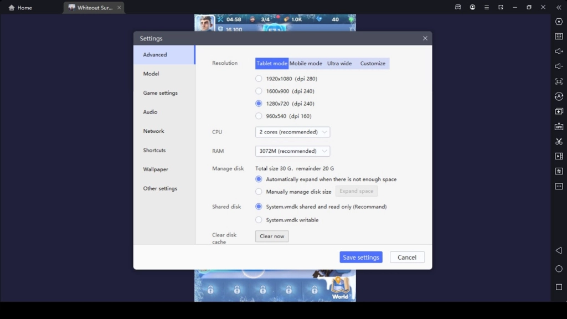Choose the 960x540 (dpi 160) resolution
This screenshot has height=319, width=567.
[x=259, y=116]
